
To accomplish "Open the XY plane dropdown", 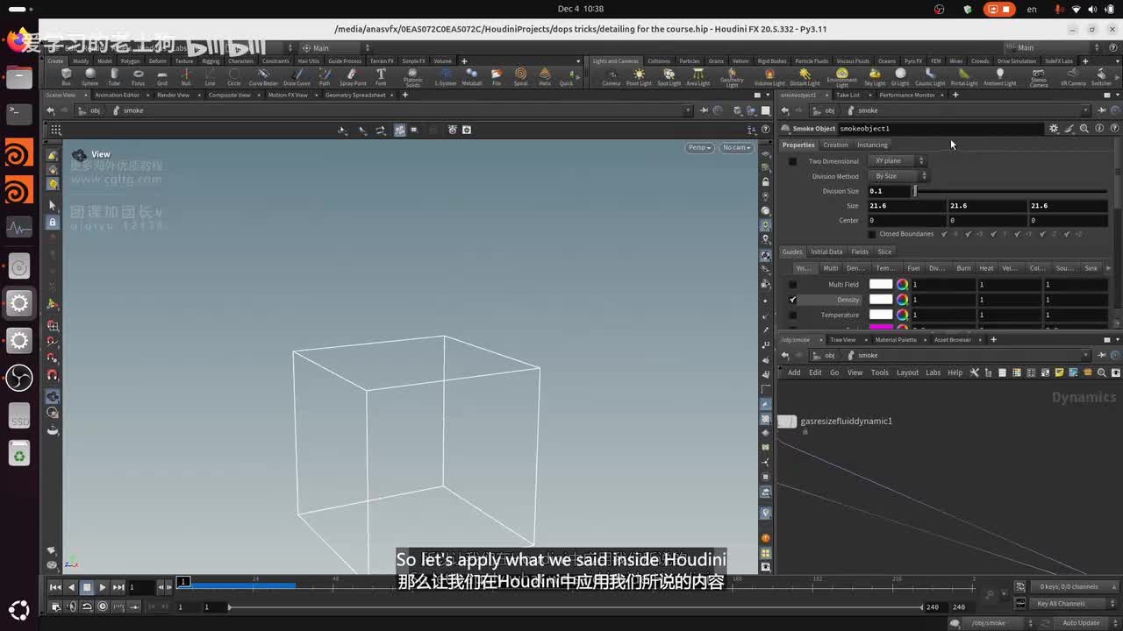I will [897, 161].
